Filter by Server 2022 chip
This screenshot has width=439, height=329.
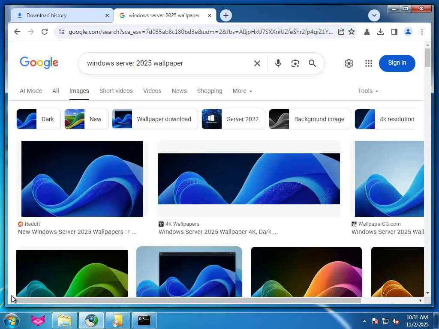233,119
